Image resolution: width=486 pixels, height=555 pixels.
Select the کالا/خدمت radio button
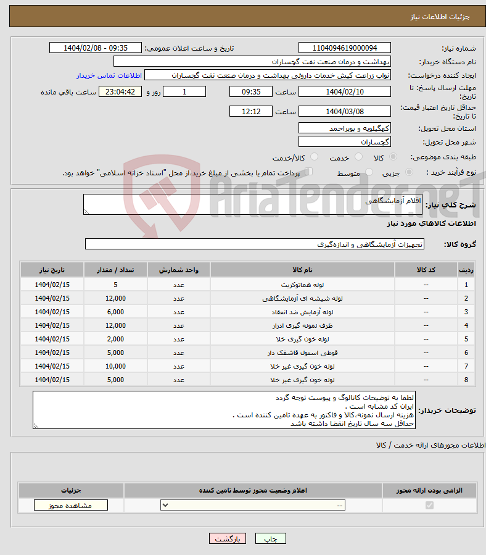(x=314, y=156)
